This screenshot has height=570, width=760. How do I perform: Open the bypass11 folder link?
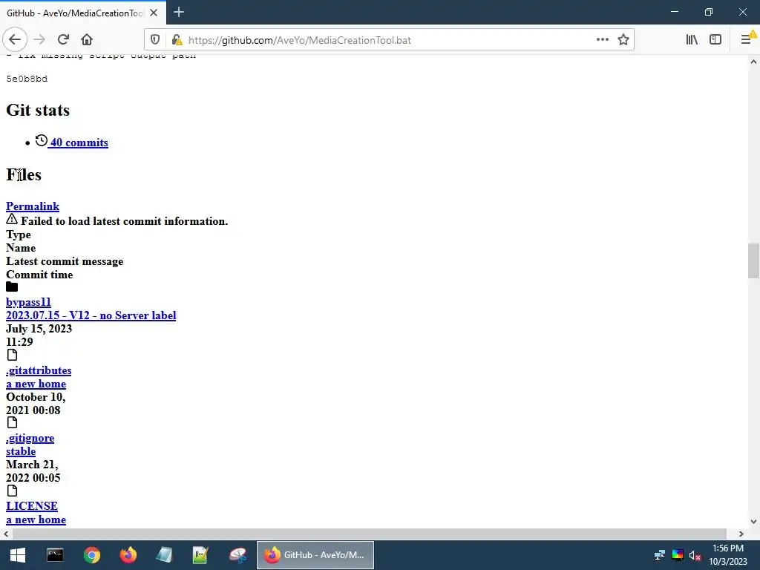[28, 303]
